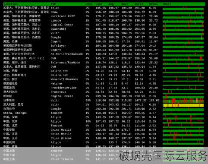
Task: Click the Loss column header
Action: point(89,4)
